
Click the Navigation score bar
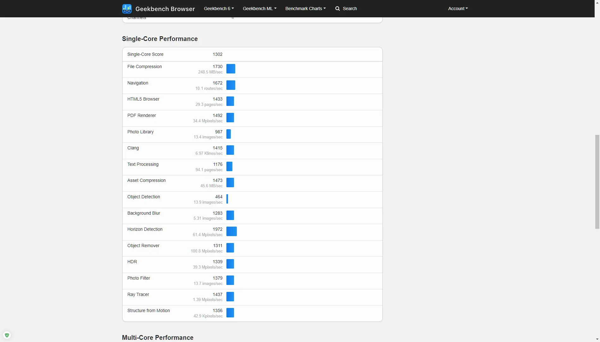(231, 85)
